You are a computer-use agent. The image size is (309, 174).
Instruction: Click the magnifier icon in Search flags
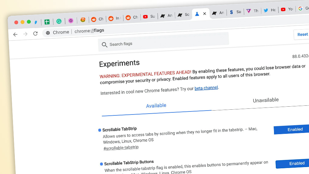point(104,45)
